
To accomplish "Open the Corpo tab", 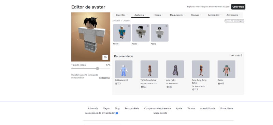I will point(159,15).
